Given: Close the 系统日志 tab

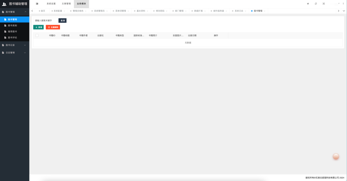Looking at the screenshot, I should pyautogui.click(x=246, y=11).
